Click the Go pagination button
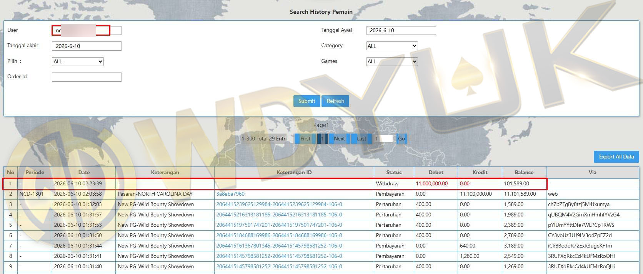Image resolution: width=643 pixels, height=274 pixels. pos(401,139)
